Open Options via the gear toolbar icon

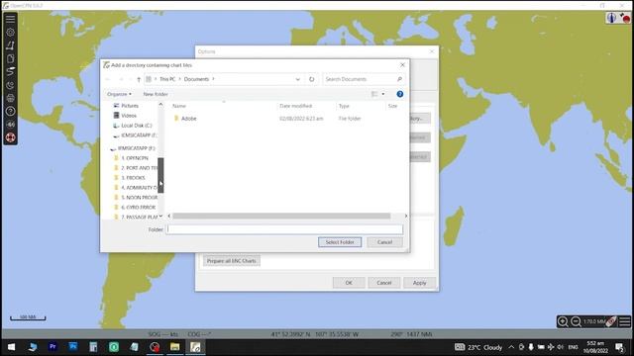[10, 32]
